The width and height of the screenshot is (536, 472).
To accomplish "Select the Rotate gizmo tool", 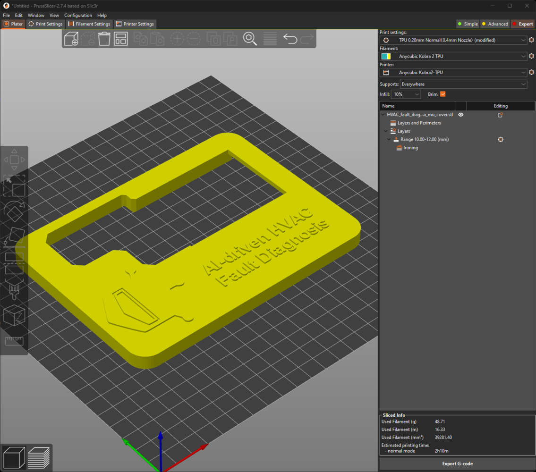I will pos(14,211).
